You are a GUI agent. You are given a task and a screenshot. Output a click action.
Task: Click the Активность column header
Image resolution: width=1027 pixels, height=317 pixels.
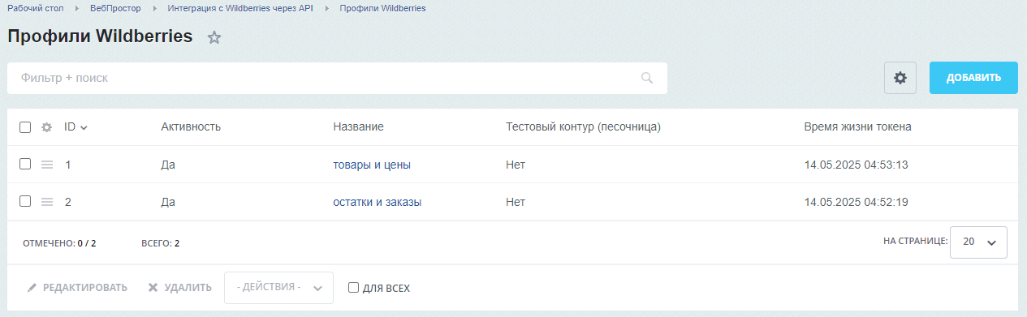[191, 126]
